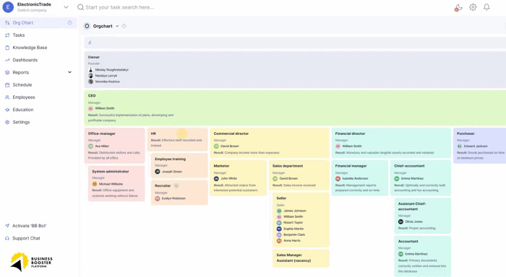The image size is (506, 277).
Task: Open the Accountant card title
Action: pos(408,242)
